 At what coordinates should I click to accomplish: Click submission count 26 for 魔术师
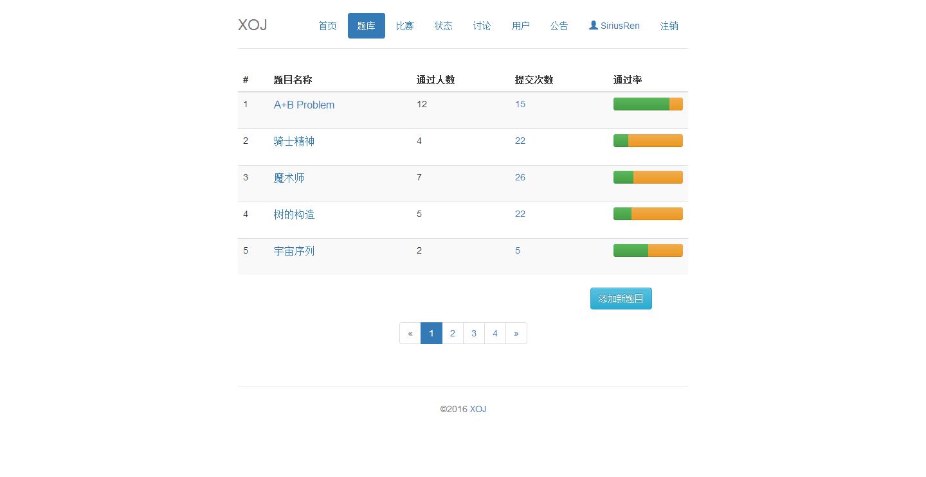coord(520,177)
